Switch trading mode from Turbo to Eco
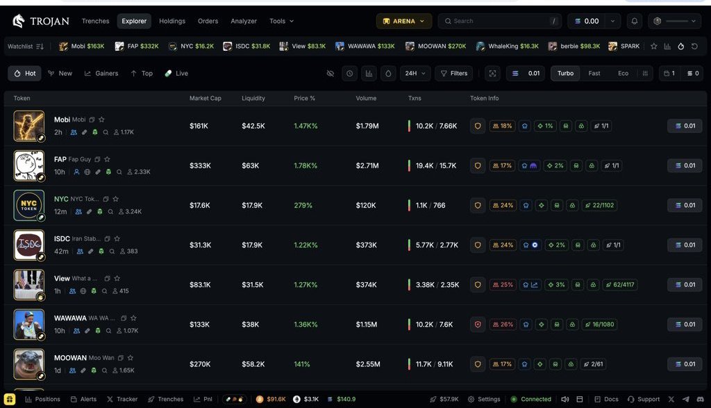 [623, 73]
